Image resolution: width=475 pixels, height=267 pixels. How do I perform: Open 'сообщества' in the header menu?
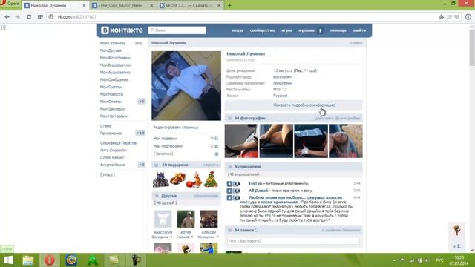tap(262, 30)
